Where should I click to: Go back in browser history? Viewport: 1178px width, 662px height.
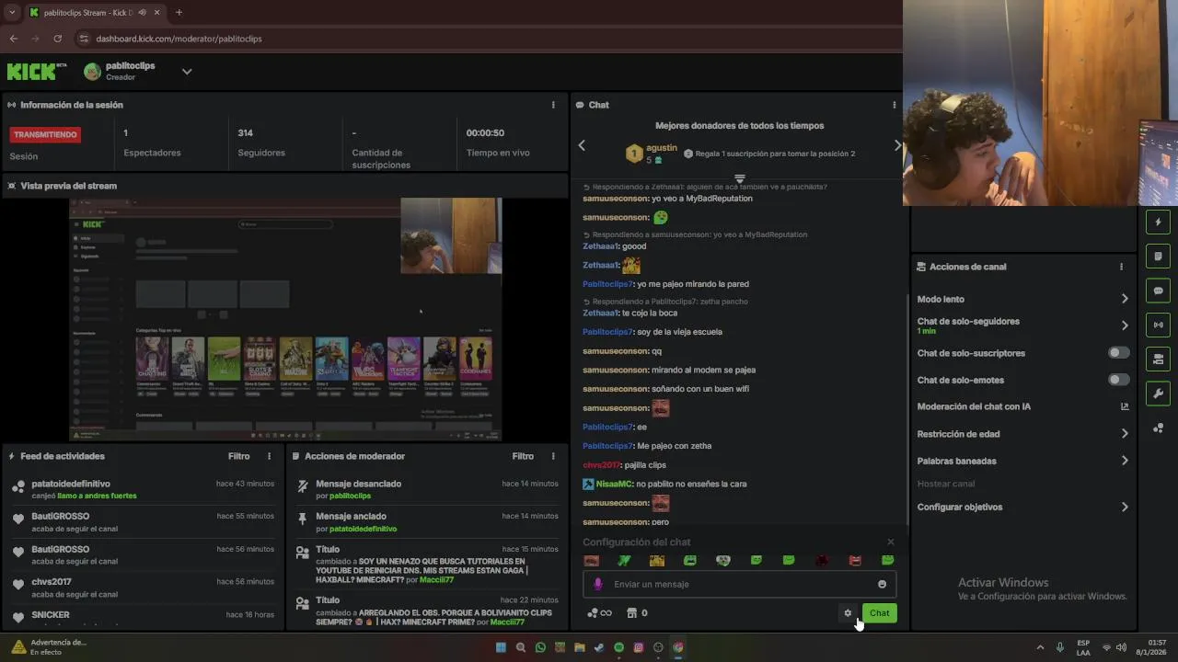click(x=13, y=39)
